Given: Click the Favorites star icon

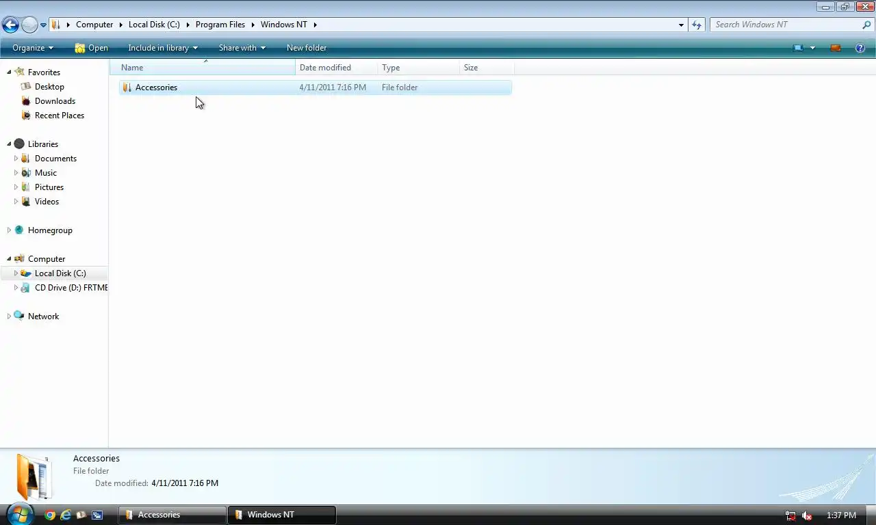Looking at the screenshot, I should pyautogui.click(x=19, y=72).
